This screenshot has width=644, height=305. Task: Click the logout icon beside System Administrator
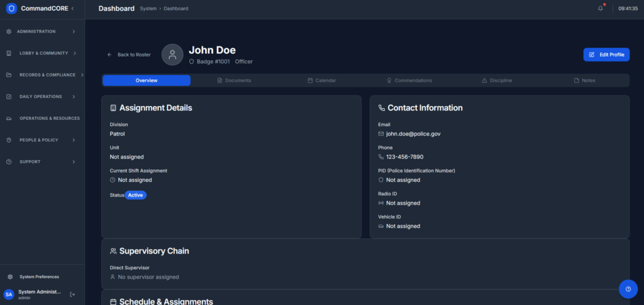[x=72, y=294]
